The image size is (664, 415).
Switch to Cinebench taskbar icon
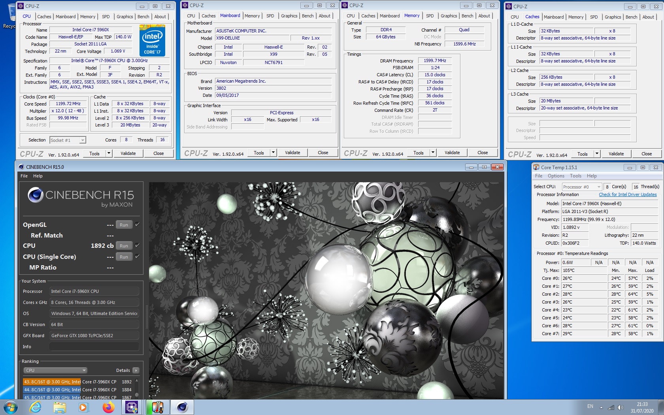coord(182,407)
